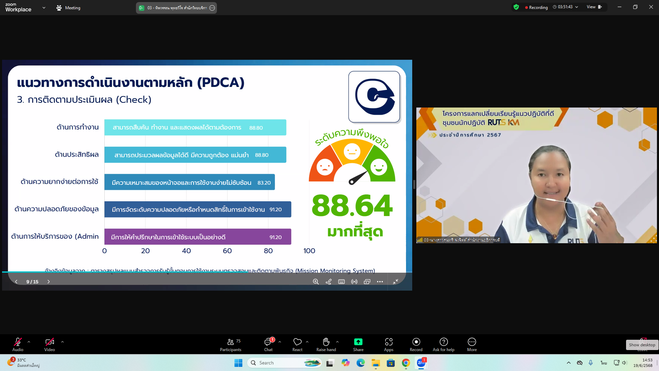Open Microsoft Store from taskbar

[391, 363]
